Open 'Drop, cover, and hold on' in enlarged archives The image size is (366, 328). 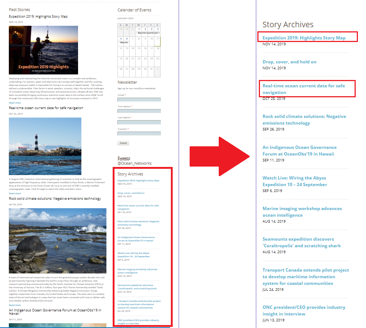tap(289, 62)
